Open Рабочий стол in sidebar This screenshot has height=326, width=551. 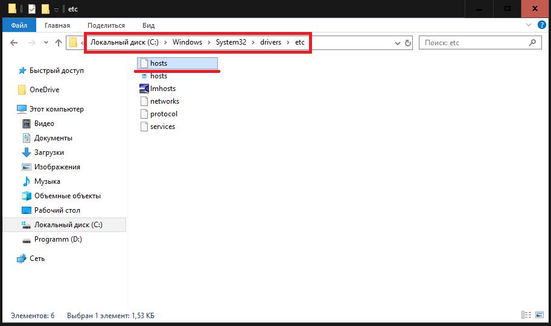pos(57,210)
